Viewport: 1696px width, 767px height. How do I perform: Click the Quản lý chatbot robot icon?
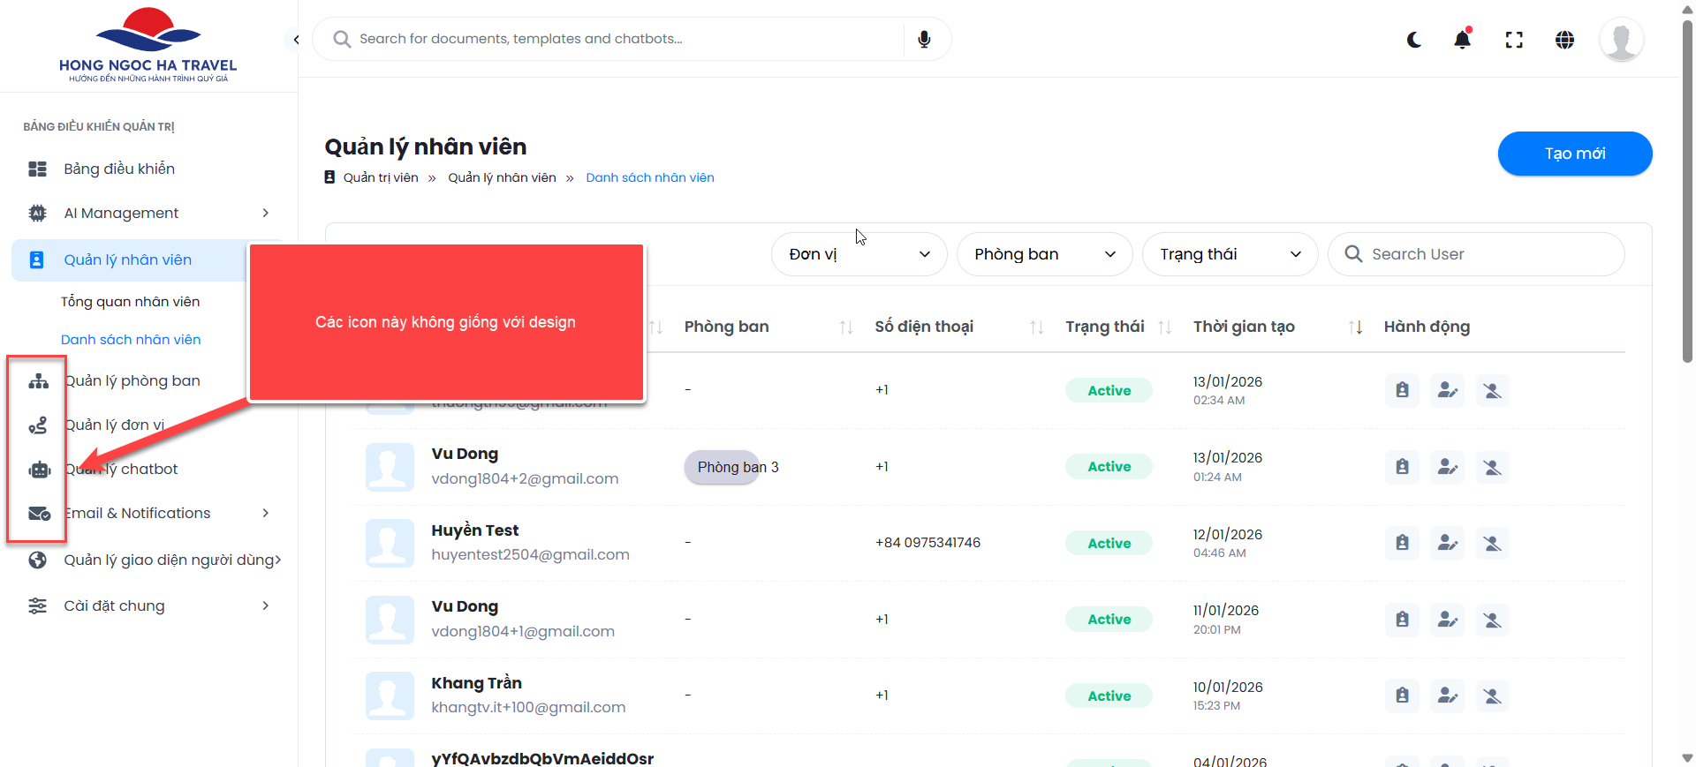(39, 470)
